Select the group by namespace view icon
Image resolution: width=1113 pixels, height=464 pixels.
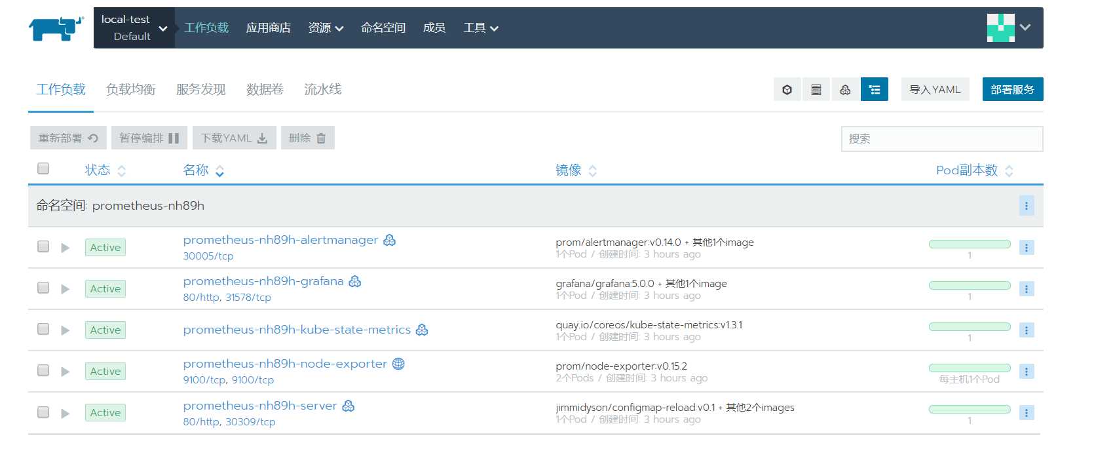pos(875,90)
